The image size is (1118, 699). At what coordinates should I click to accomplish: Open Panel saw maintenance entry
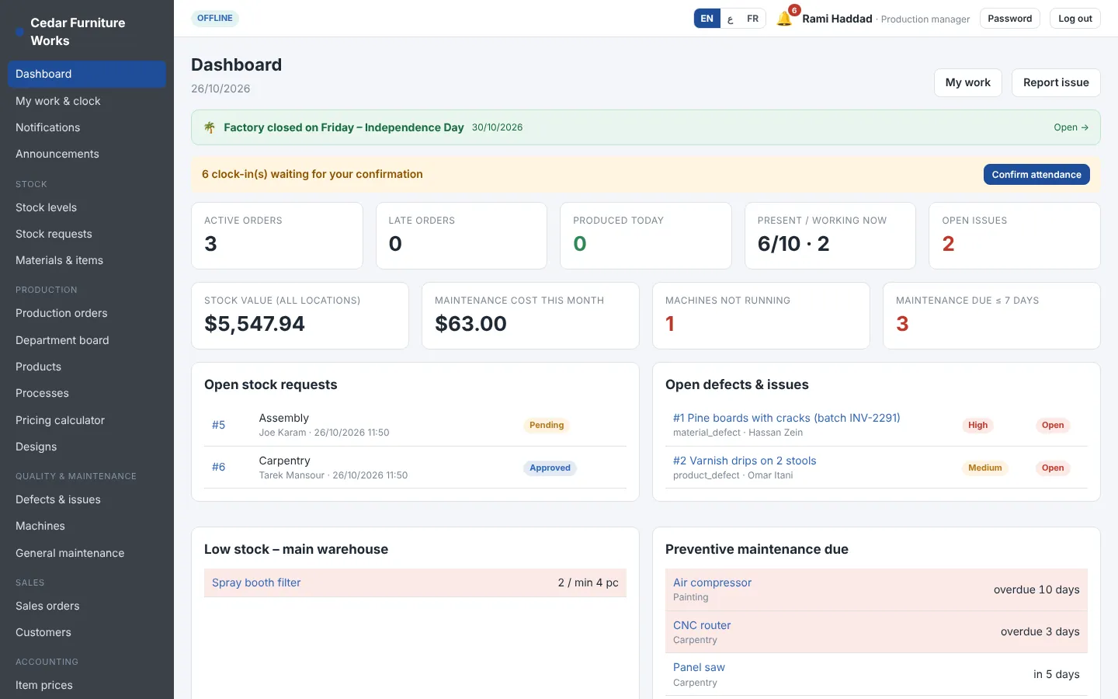[x=699, y=667]
